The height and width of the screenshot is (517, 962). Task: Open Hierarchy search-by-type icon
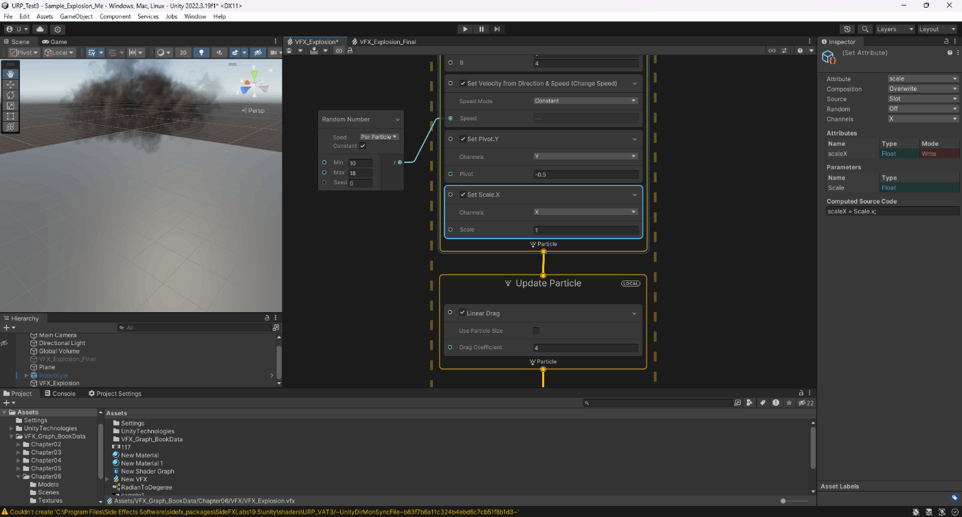click(x=276, y=328)
